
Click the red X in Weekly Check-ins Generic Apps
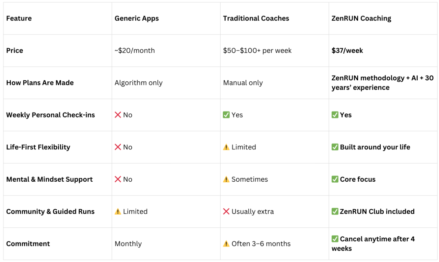(118, 115)
